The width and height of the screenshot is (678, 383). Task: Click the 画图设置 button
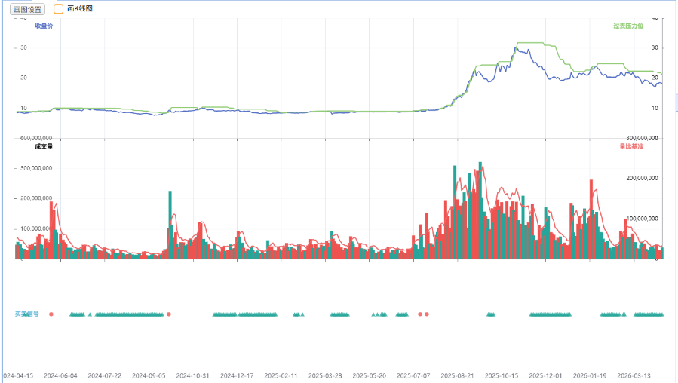pyautogui.click(x=29, y=9)
